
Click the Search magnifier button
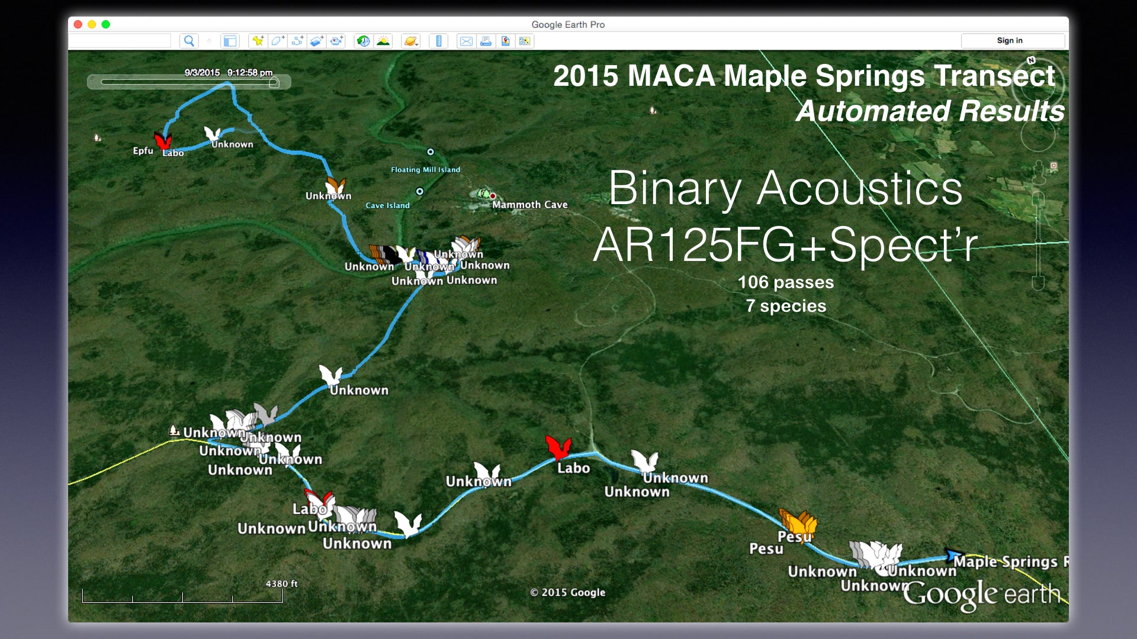(x=189, y=41)
